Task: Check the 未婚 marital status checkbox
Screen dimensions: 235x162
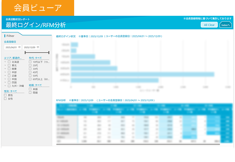Action: tap(30, 89)
